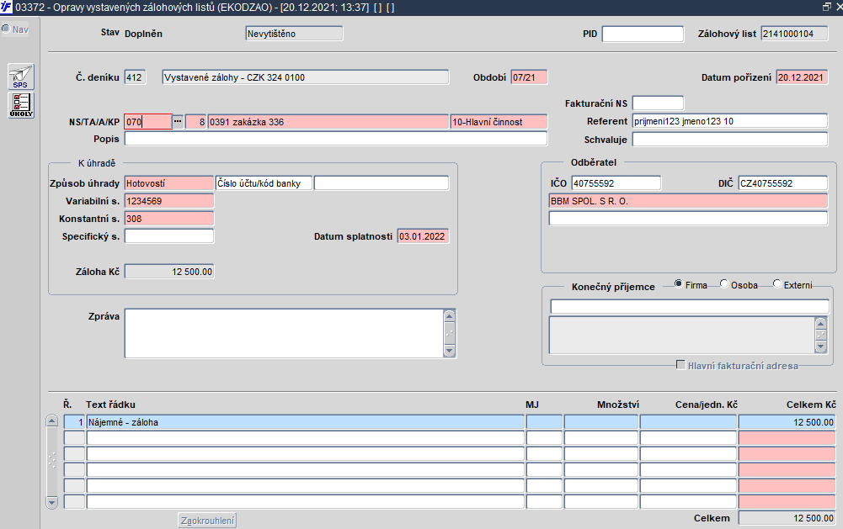Click the Datum pořízení date field

(803, 77)
